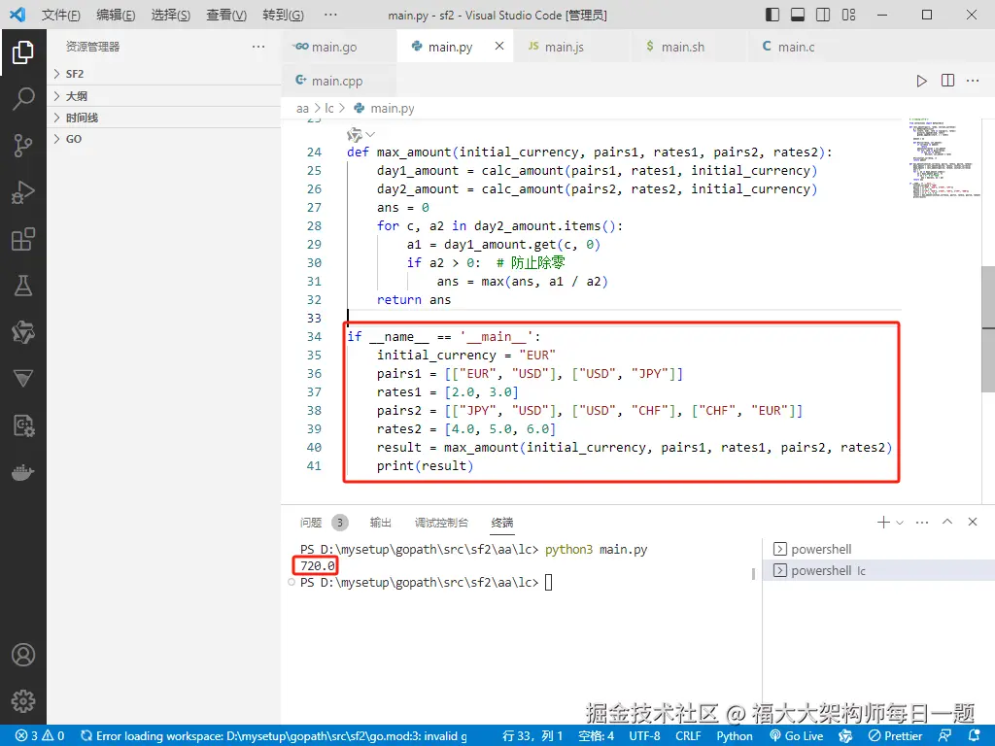Open the Extensions view icon
995x746 pixels.
click(23, 239)
